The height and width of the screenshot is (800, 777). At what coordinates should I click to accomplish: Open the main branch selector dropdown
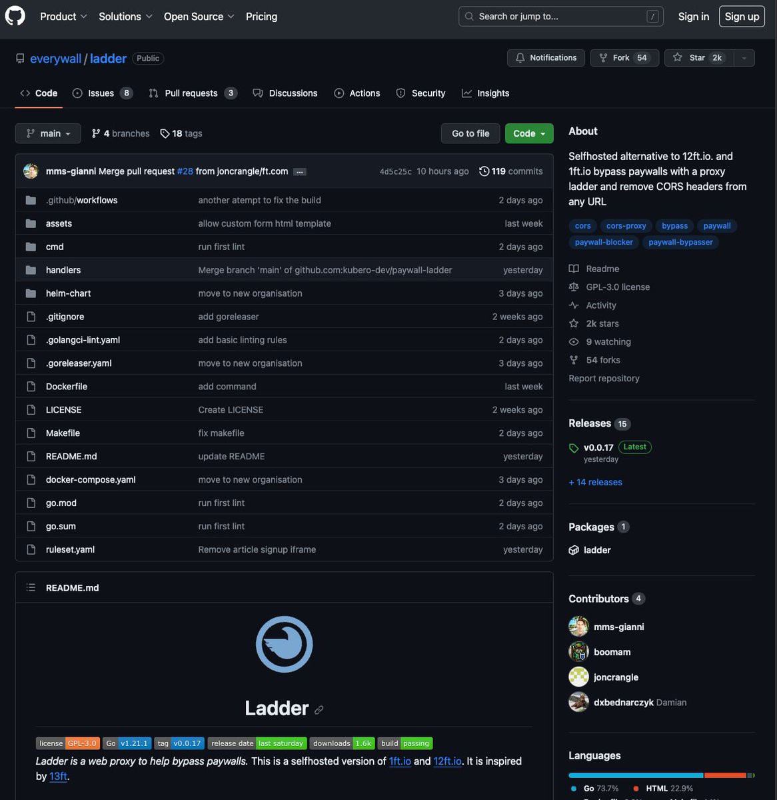click(48, 133)
